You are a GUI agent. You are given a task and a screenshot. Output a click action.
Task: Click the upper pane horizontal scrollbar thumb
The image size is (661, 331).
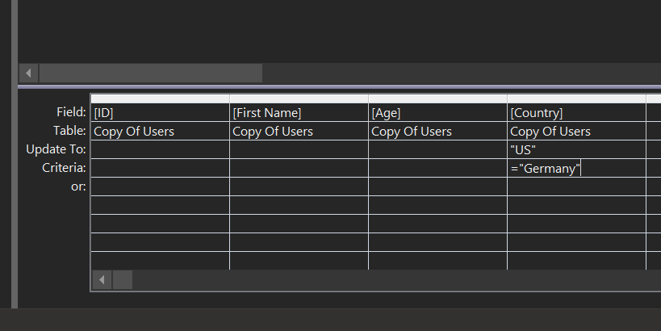click(x=151, y=73)
